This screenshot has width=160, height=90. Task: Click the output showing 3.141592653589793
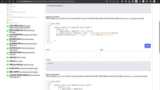pos(98,8)
